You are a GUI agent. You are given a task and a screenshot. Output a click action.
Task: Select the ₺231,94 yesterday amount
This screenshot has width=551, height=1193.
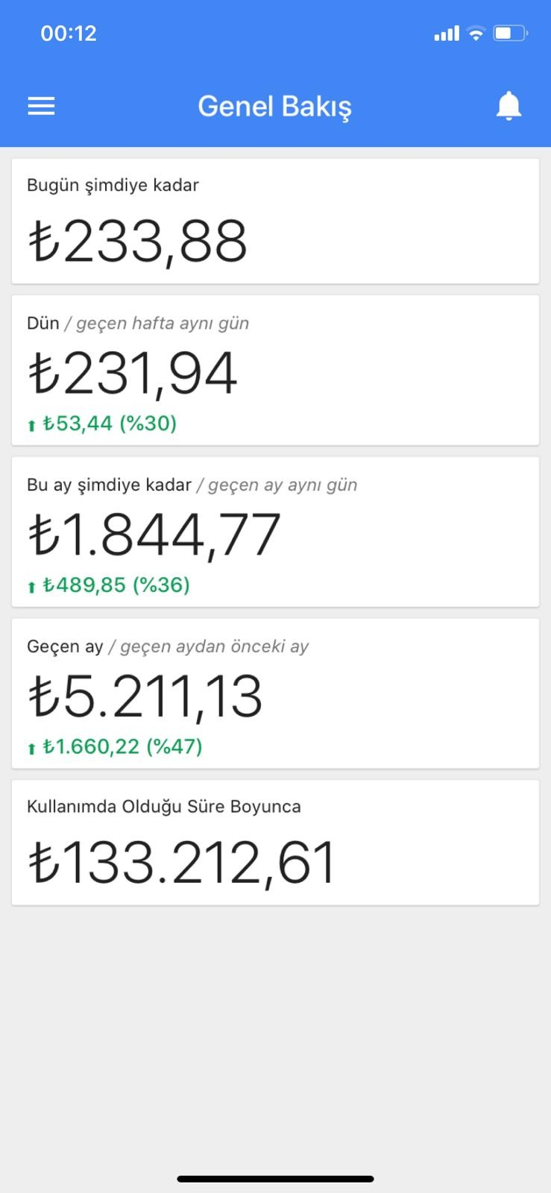click(x=133, y=373)
